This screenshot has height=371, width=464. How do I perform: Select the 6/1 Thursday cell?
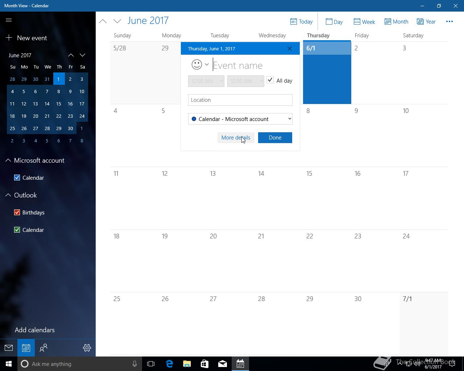point(327,72)
